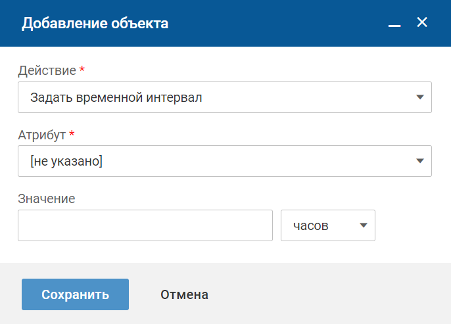This screenshot has height=324, width=451.
Task: Open the часов time unit dropdown
Action: tap(327, 225)
